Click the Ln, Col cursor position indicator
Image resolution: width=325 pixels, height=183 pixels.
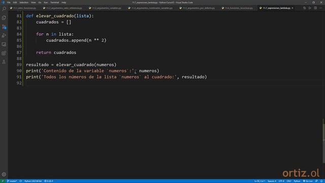259,181
